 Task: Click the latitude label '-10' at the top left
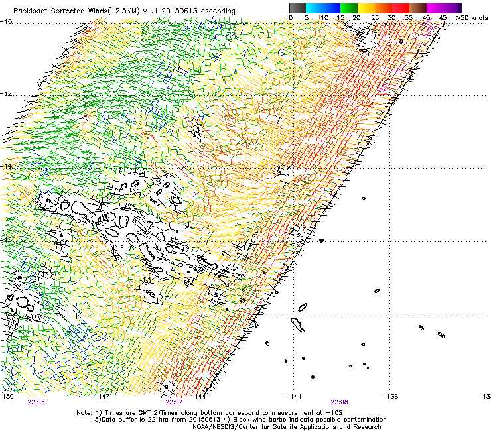(6, 22)
